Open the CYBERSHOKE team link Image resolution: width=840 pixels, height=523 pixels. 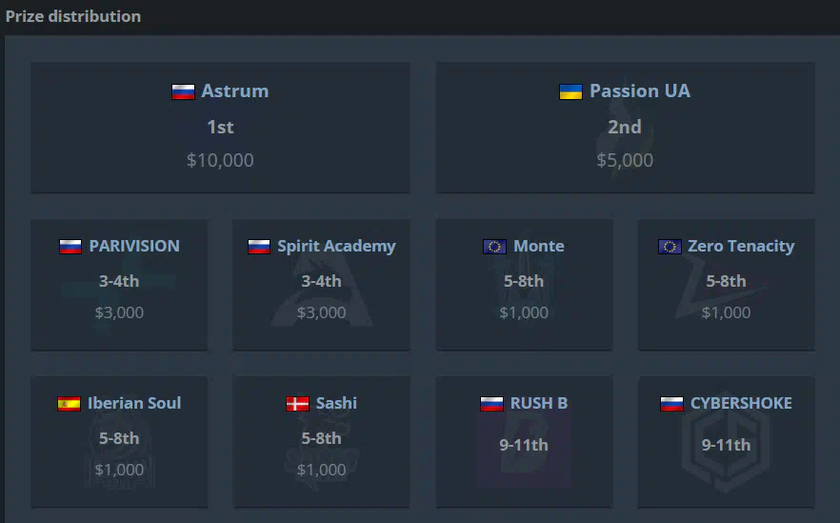click(741, 403)
